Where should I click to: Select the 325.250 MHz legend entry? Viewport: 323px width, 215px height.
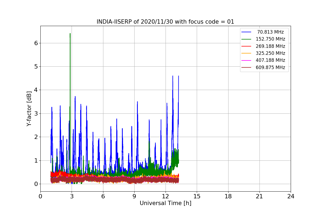(x=263, y=53)
